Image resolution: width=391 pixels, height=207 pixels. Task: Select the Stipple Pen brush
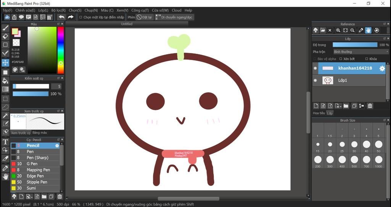[x=35, y=182]
